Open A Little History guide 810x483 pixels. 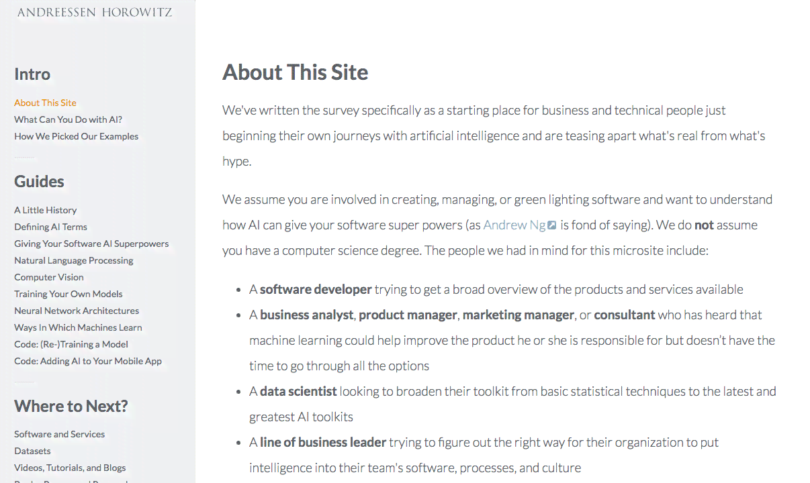46,210
